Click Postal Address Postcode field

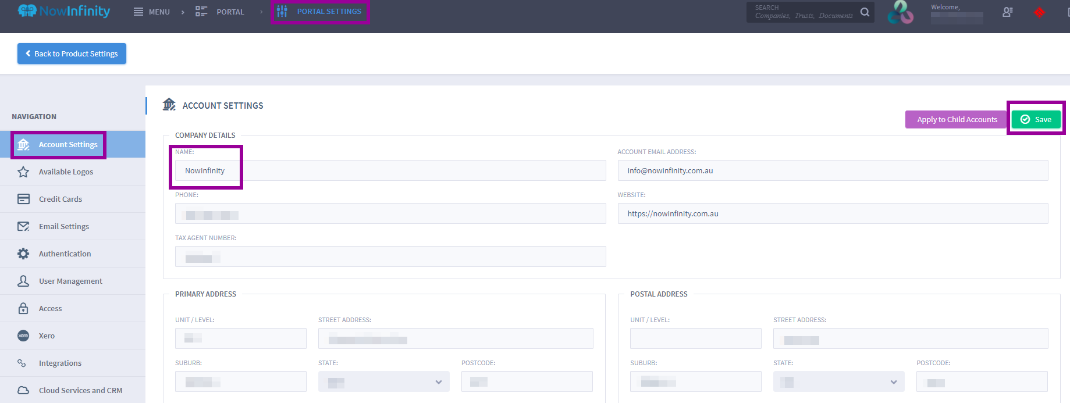(982, 381)
